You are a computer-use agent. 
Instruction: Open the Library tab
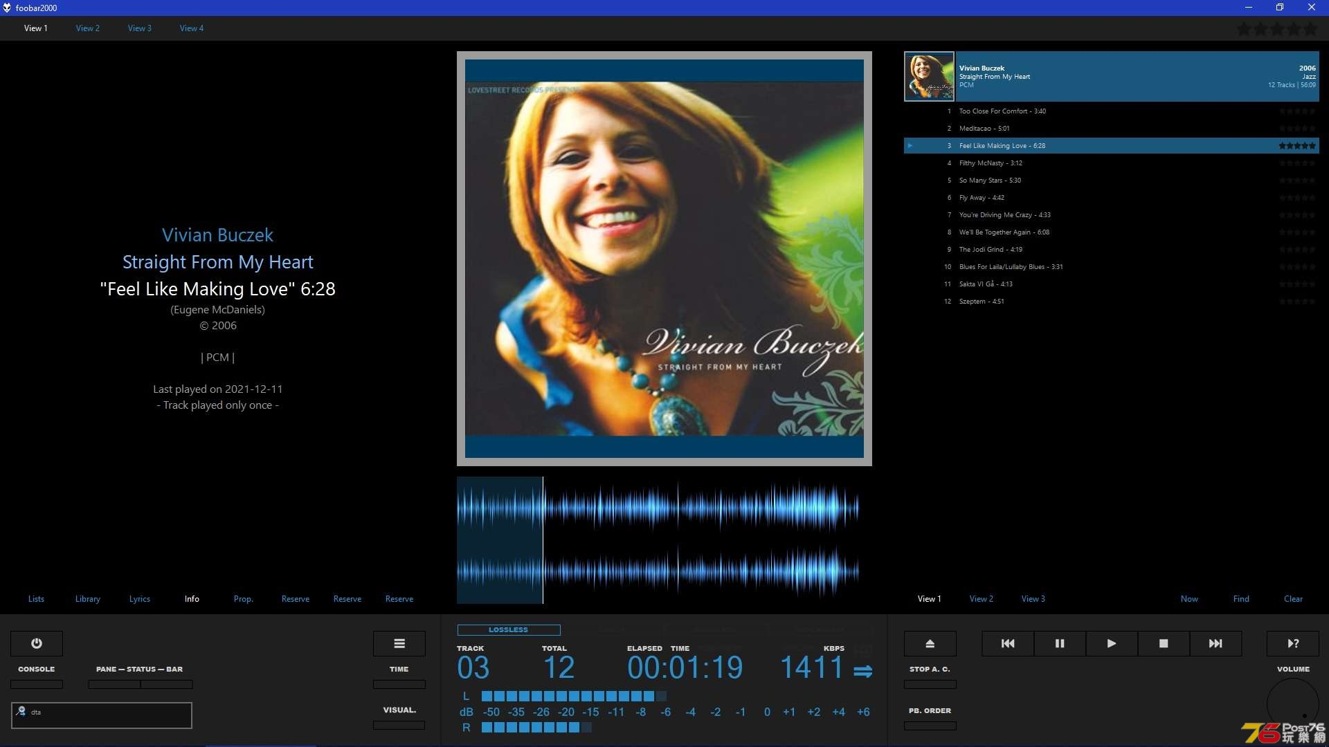point(88,599)
